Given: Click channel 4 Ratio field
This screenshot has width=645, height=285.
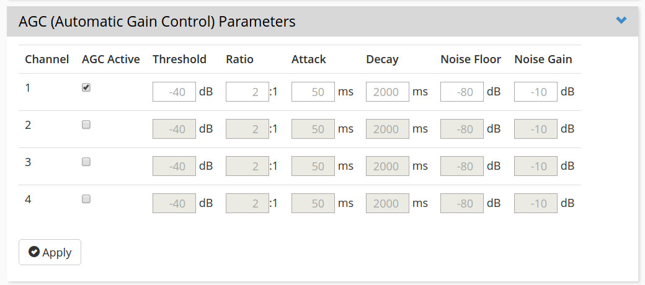Looking at the screenshot, I should coord(247,203).
